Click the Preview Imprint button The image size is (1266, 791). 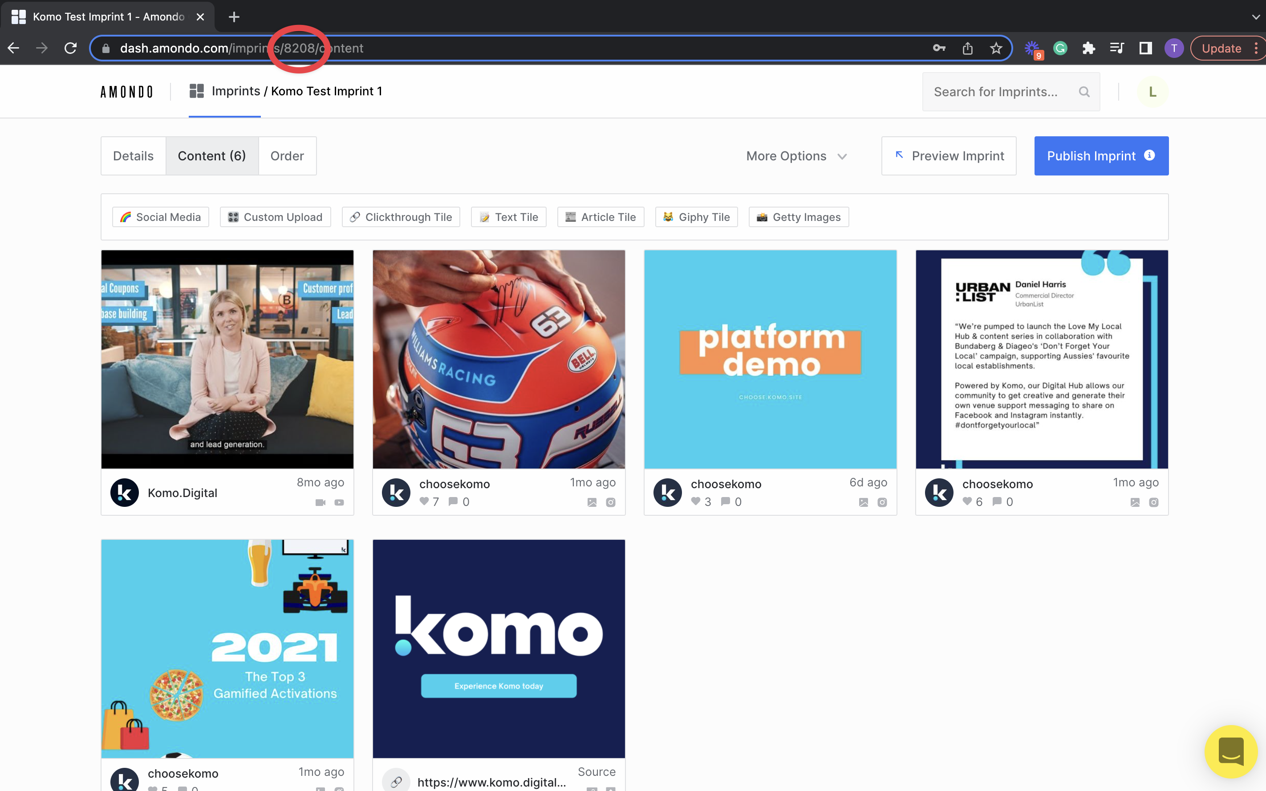tap(949, 156)
